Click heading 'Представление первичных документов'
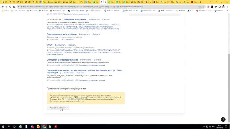230x129 pixels. coord(66,89)
